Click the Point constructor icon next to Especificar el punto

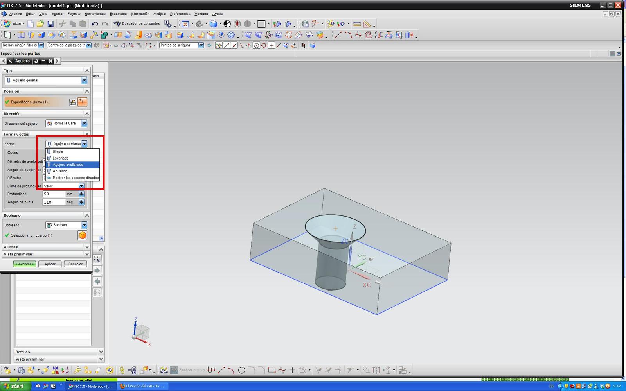tap(82, 102)
